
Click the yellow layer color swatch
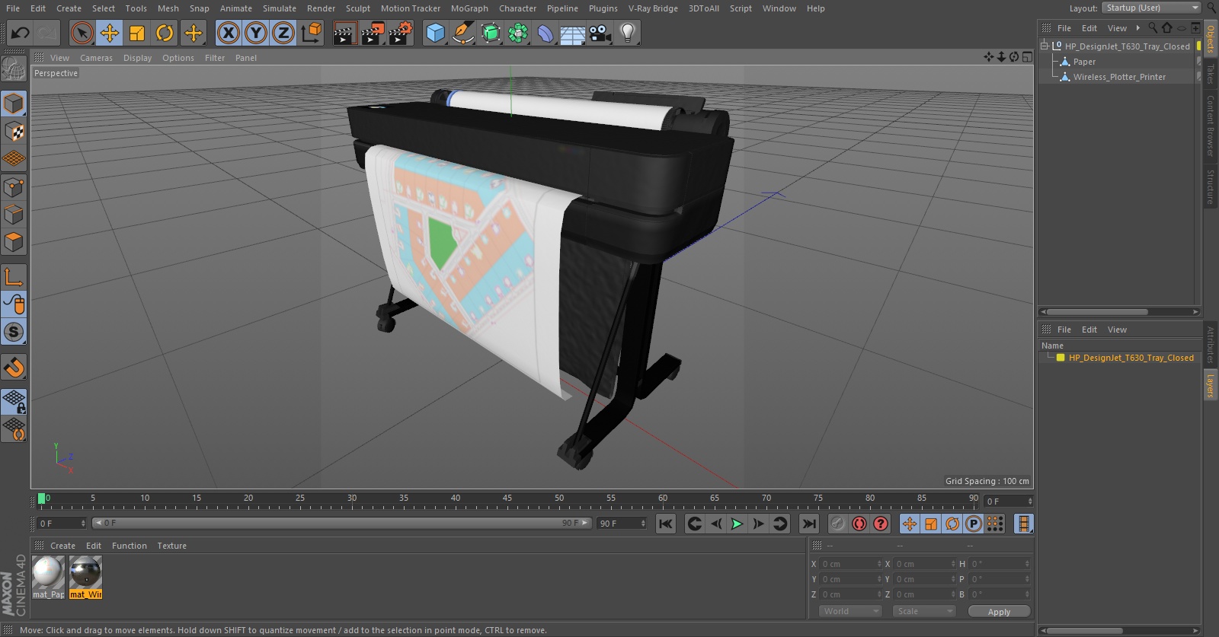click(1061, 358)
